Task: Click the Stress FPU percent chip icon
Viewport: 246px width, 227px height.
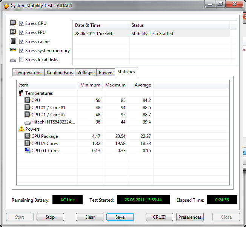Action: 13,32
